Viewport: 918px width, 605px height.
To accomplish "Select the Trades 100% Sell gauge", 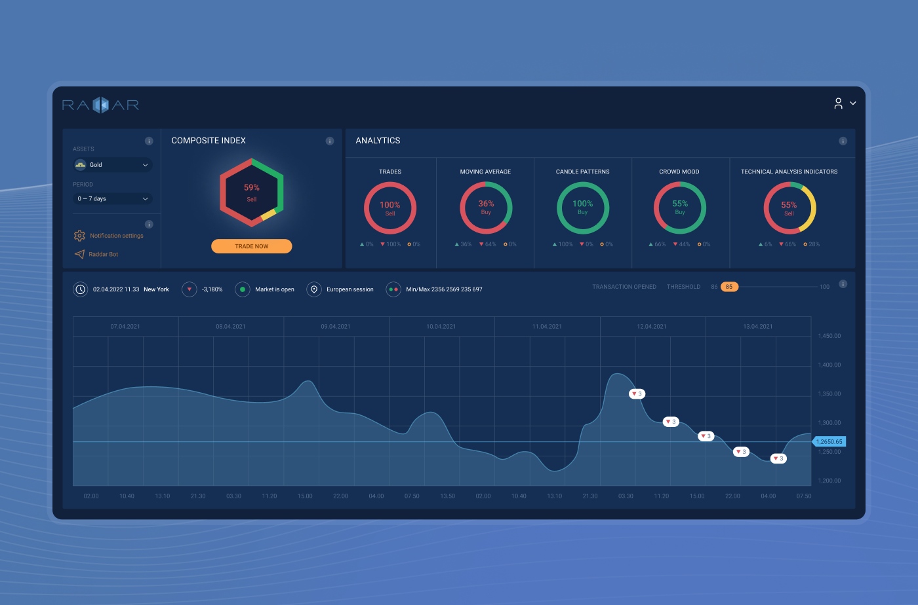I will (x=390, y=208).
